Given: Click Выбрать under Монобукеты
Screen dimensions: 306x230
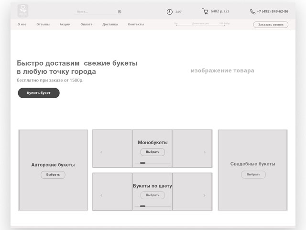Looking at the screenshot, I should [x=153, y=152].
